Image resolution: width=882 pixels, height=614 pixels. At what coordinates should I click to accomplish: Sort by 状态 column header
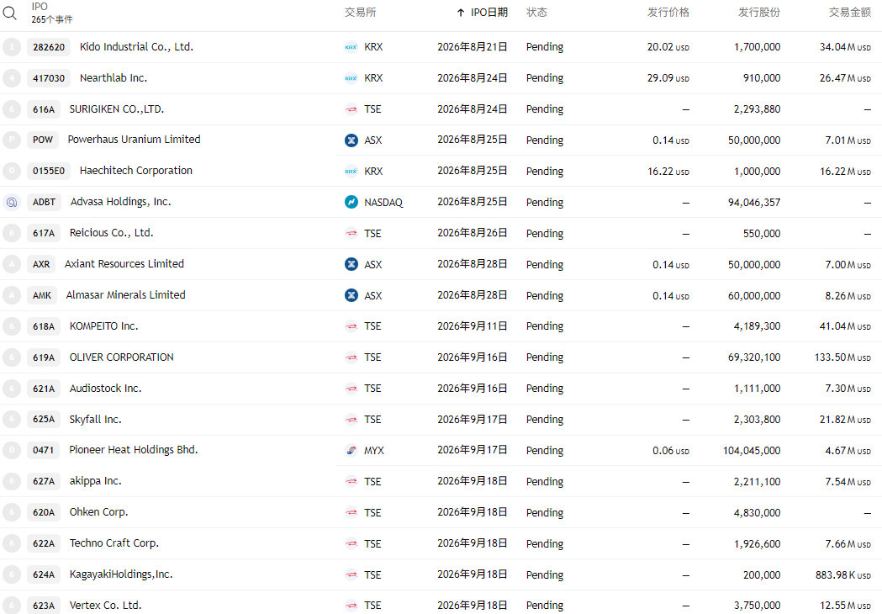(x=536, y=13)
